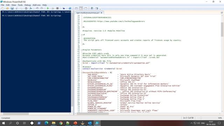
Task: Click the Copy icon in toolbar
Action: click(21, 8)
